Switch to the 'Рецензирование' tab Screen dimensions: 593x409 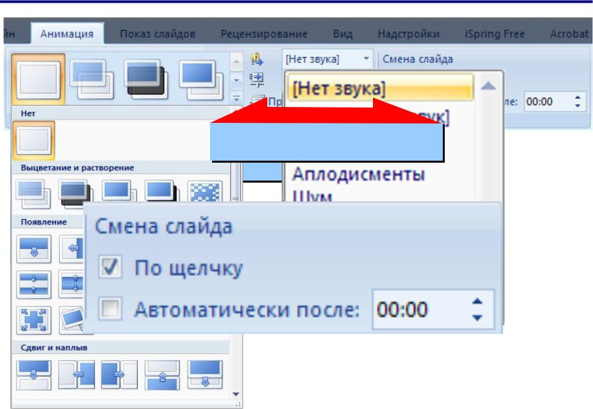coord(264,34)
